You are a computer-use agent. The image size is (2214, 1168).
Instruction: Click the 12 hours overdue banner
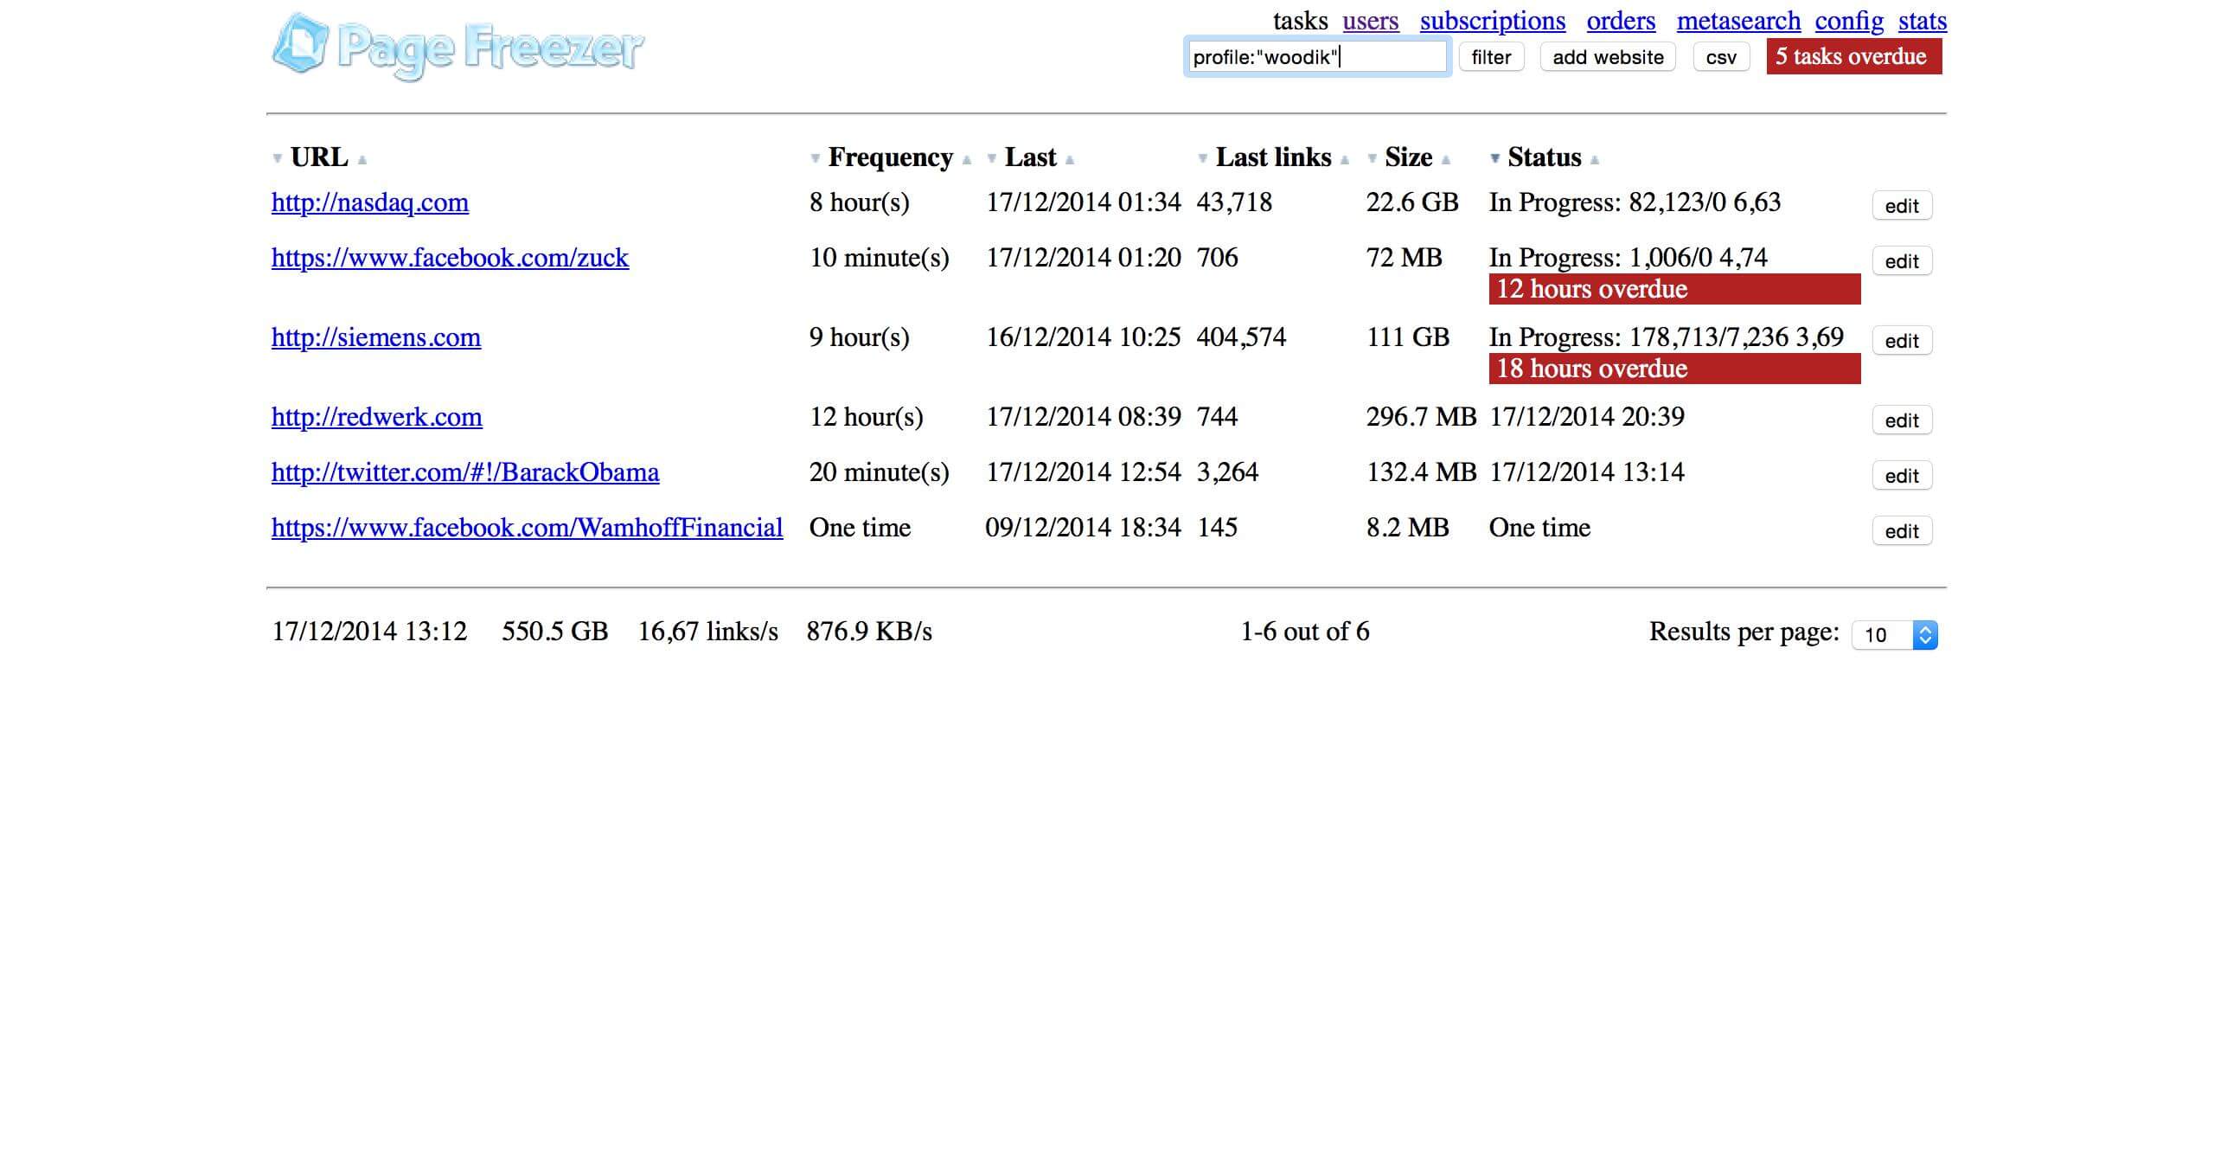pyautogui.click(x=1674, y=289)
